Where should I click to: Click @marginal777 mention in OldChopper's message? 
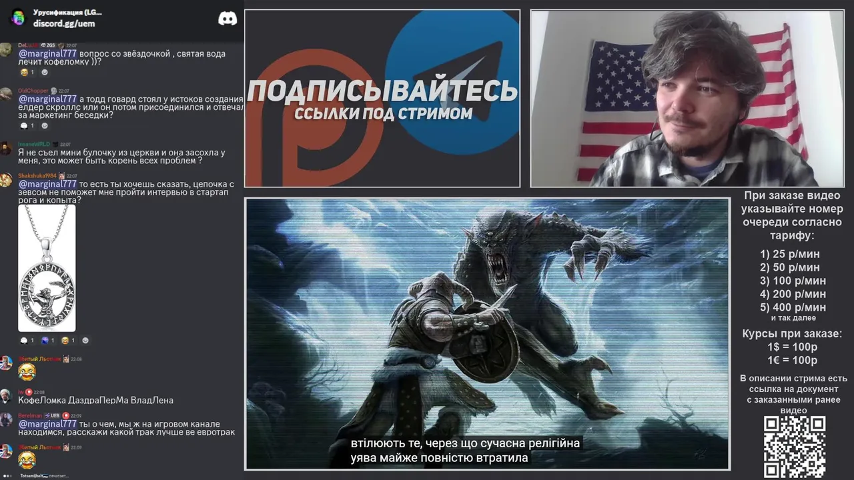47,99
